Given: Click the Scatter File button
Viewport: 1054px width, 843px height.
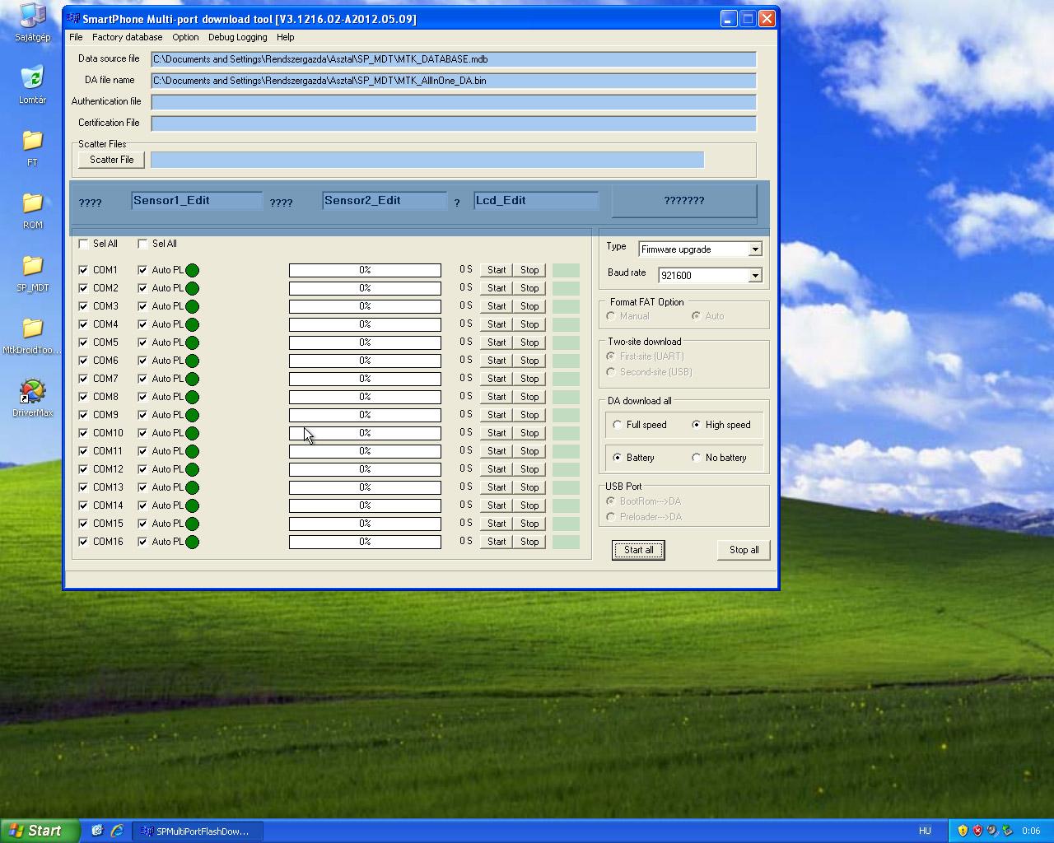Looking at the screenshot, I should coord(111,160).
